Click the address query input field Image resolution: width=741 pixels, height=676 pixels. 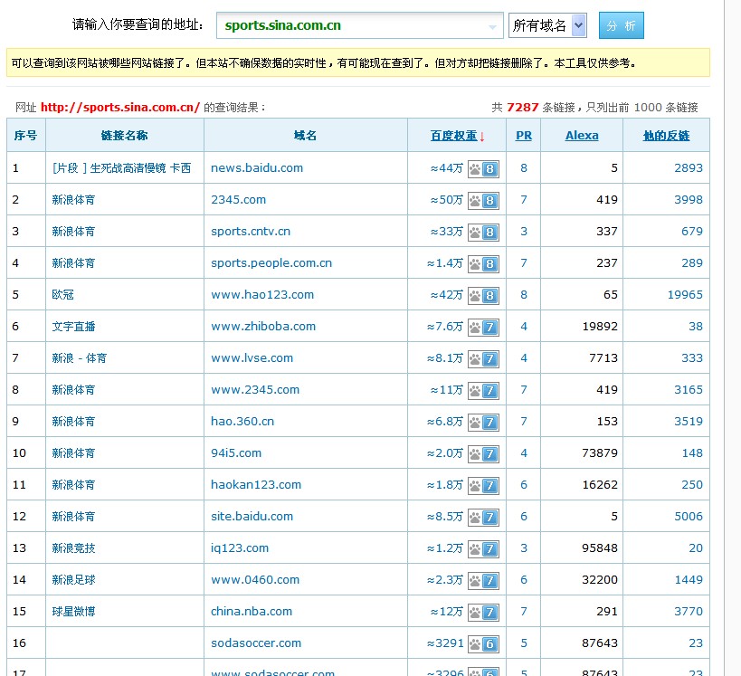pyautogui.click(x=353, y=25)
